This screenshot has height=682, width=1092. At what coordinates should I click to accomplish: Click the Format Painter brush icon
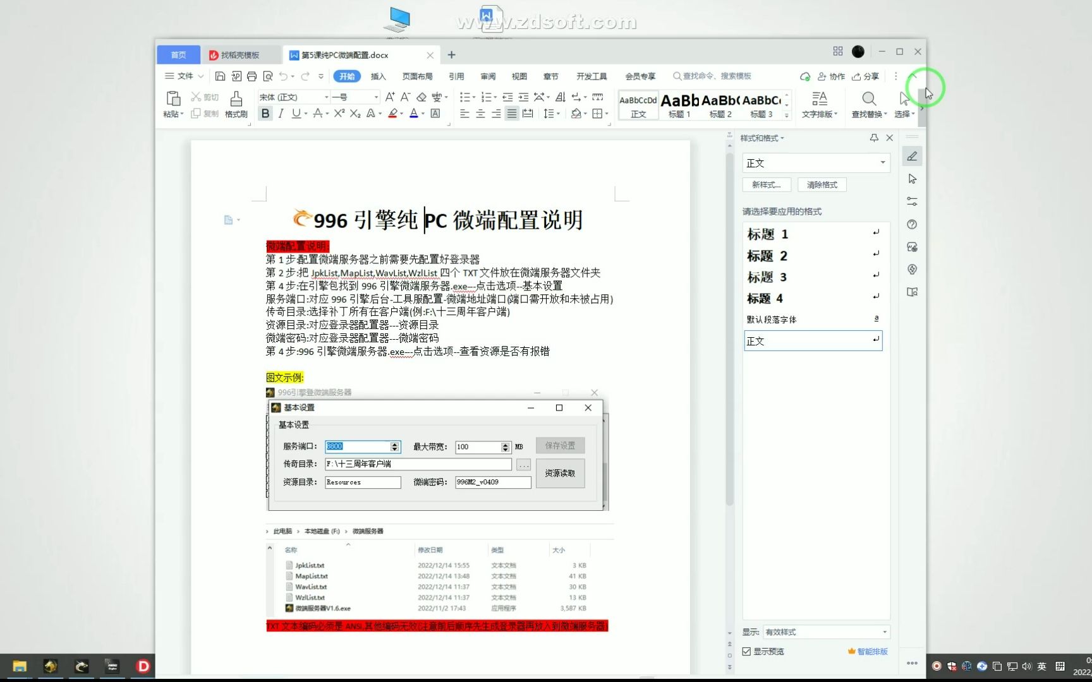coord(236,99)
